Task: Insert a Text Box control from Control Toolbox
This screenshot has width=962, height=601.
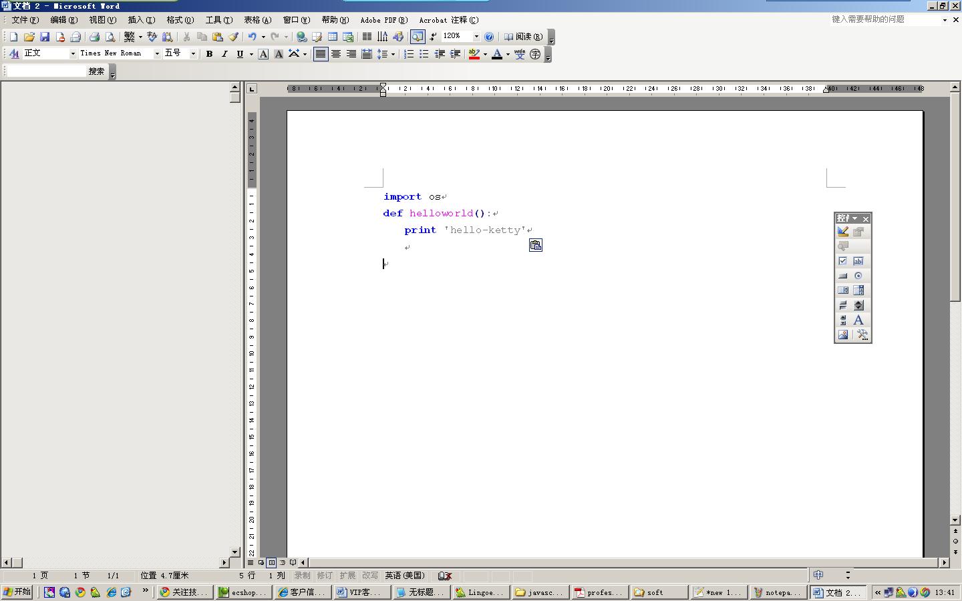Action: pyautogui.click(x=858, y=260)
